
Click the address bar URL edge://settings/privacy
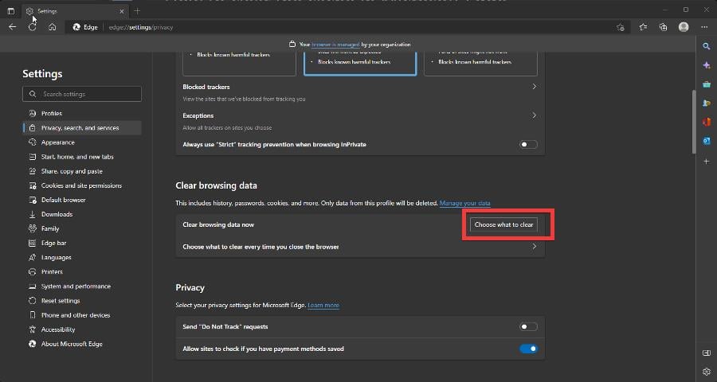click(x=141, y=27)
